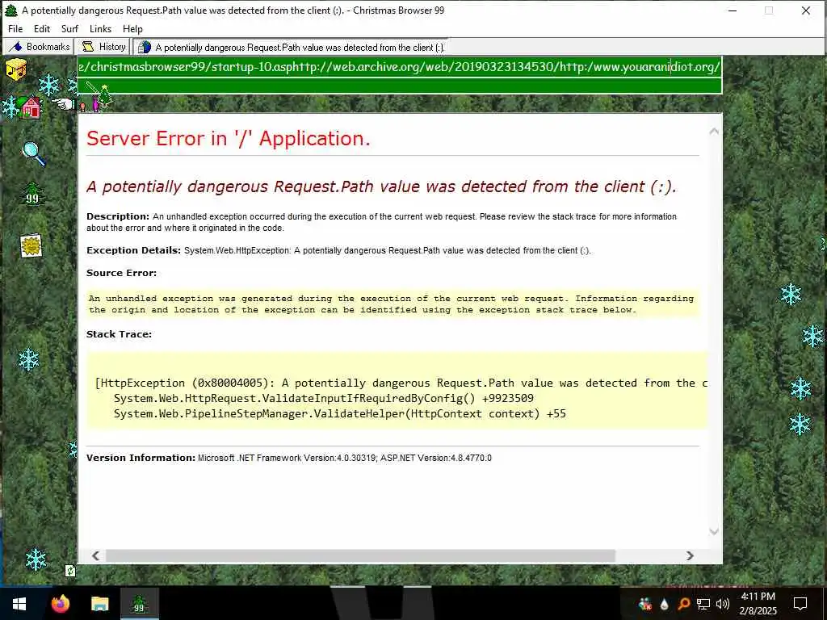Click the 'Stack Trace:' label
The width and height of the screenshot is (827, 620).
119,334
